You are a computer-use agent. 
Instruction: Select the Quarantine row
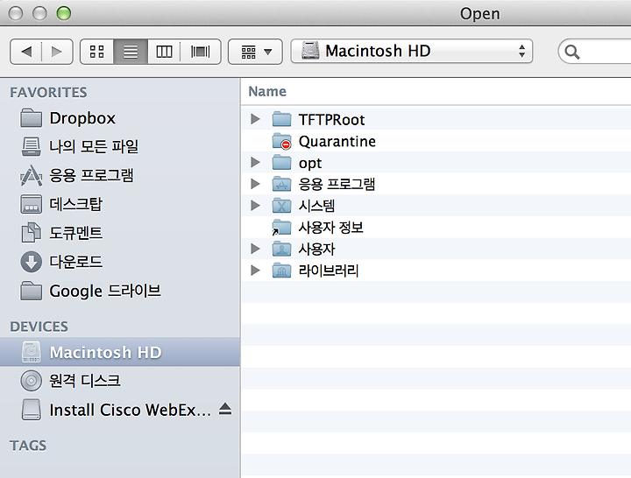436,141
